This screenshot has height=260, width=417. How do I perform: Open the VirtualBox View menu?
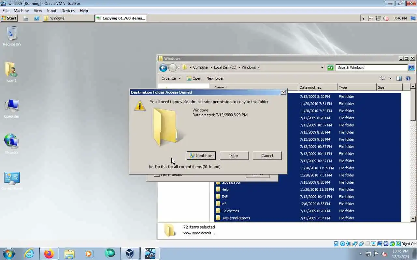(38, 11)
